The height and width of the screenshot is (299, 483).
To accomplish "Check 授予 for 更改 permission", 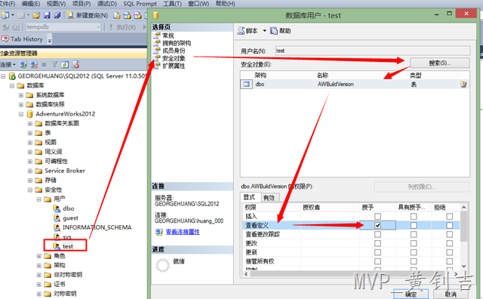I will pos(377,244).
